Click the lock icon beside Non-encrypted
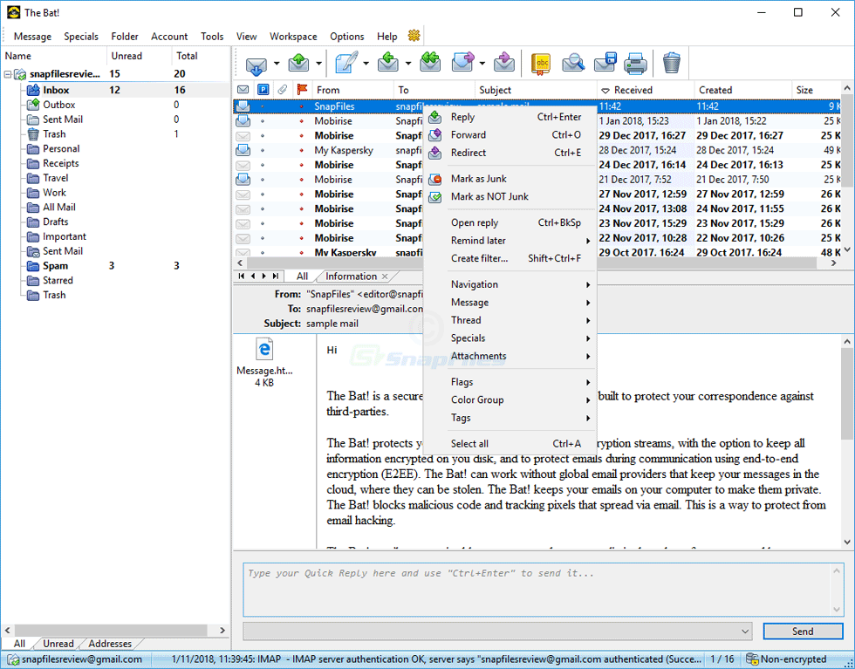This screenshot has height=669, width=855. [752, 659]
